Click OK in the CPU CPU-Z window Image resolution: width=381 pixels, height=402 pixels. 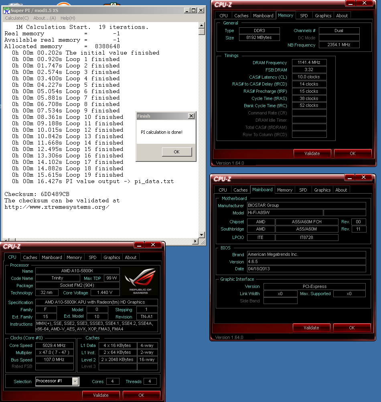141,395
